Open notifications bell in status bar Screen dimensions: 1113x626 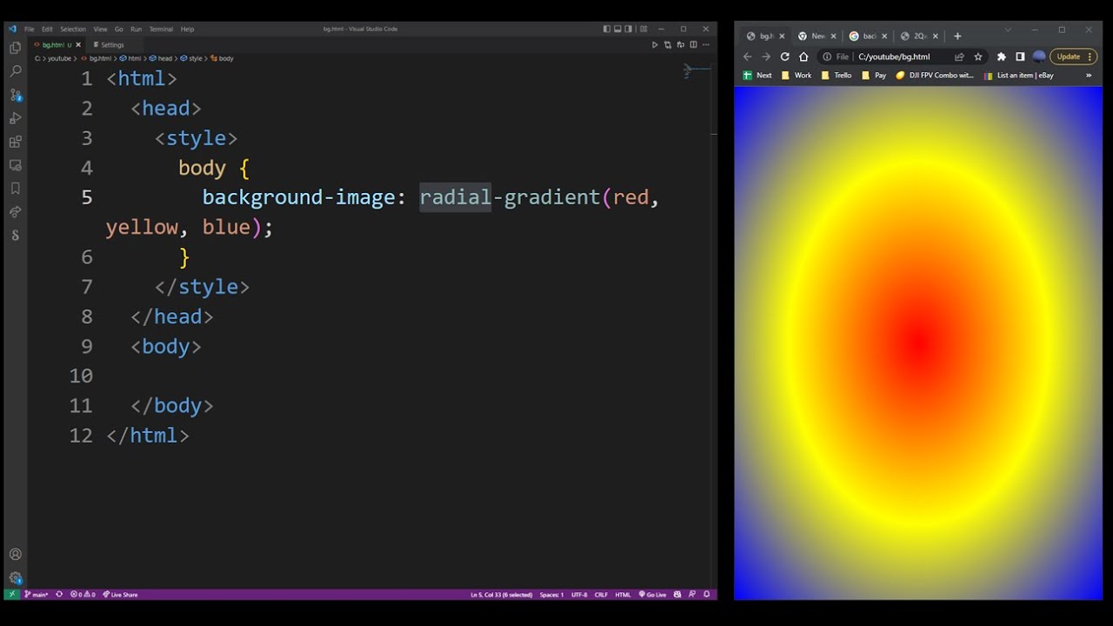pos(707,595)
